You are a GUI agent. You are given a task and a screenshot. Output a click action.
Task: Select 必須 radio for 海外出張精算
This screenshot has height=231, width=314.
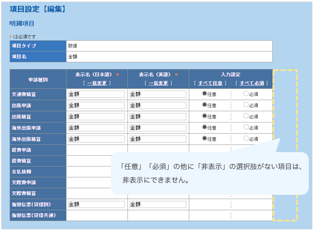pos(246,139)
